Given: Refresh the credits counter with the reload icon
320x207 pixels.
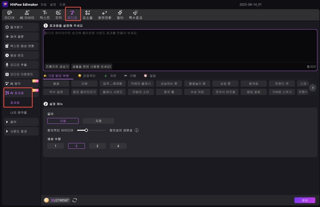Looking at the screenshot, I should [x=75, y=200].
